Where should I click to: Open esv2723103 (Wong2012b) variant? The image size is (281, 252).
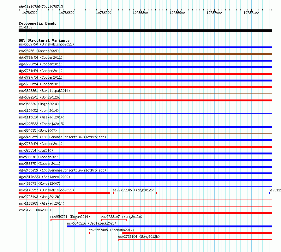40,197
